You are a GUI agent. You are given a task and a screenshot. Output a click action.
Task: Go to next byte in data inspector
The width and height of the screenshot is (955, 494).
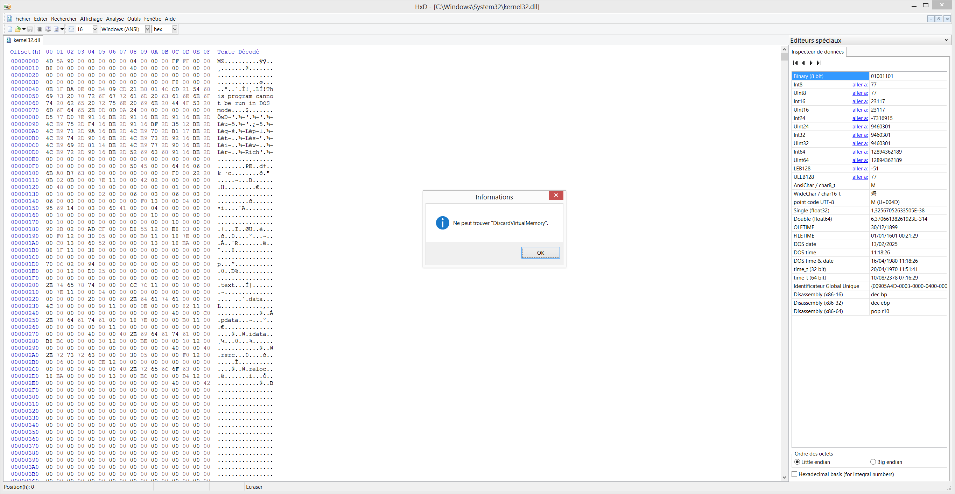point(811,63)
